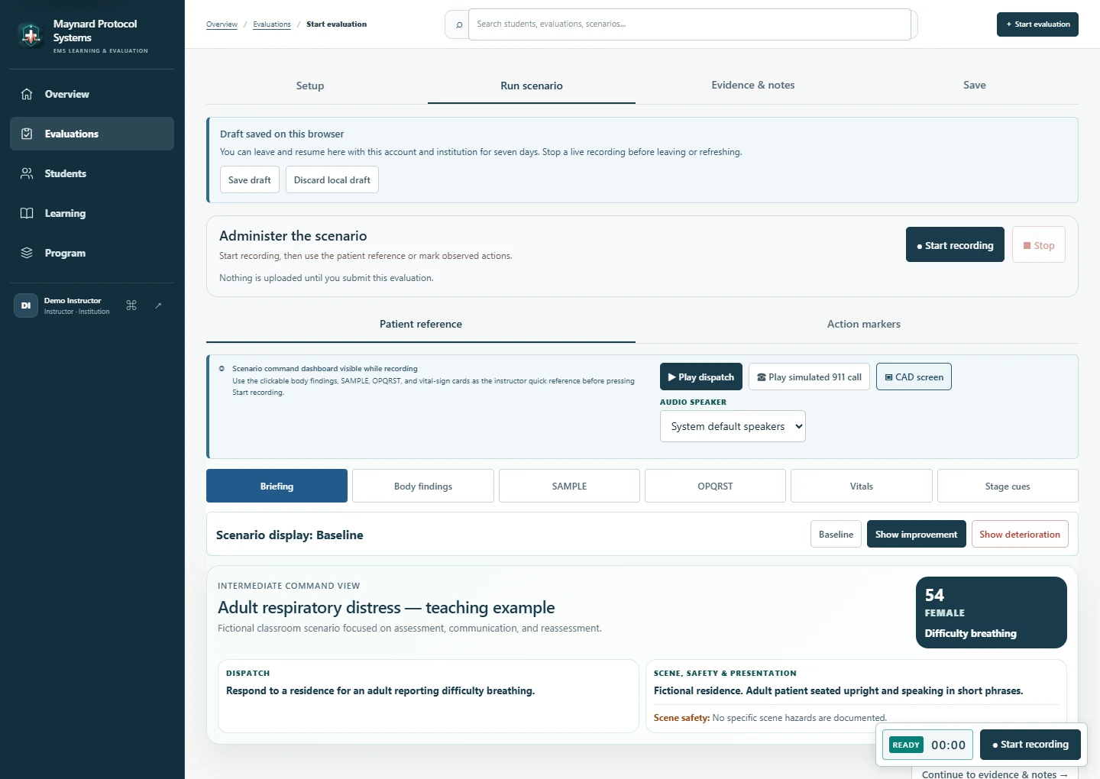Image resolution: width=1100 pixels, height=779 pixels.
Task: Open the Evidence & notes step tab
Action: click(753, 86)
